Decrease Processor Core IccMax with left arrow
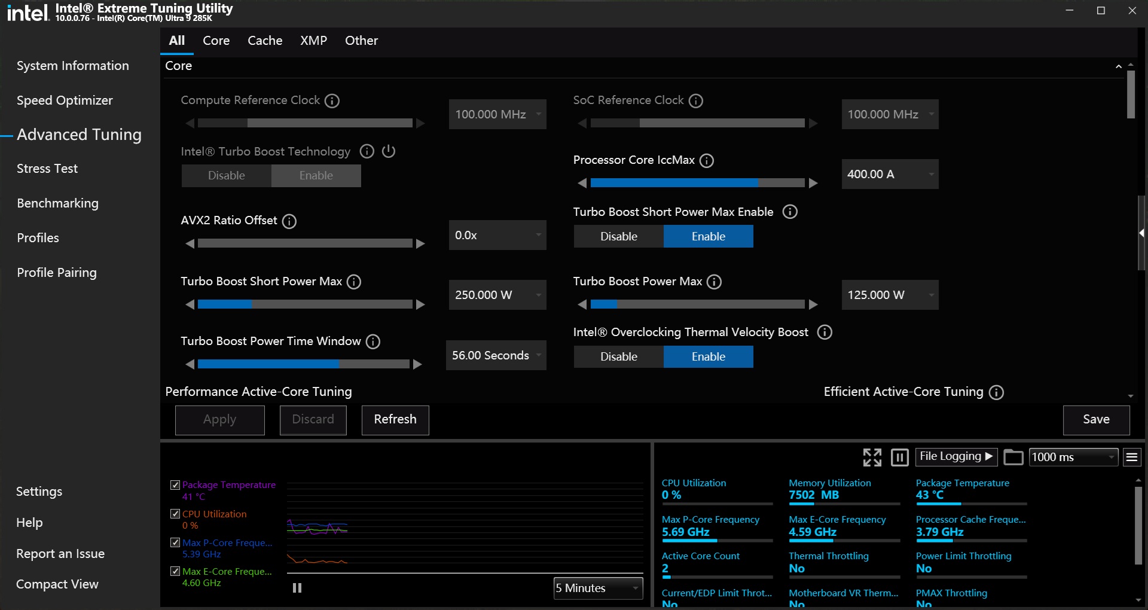Image resolution: width=1148 pixels, height=610 pixels. click(x=582, y=183)
